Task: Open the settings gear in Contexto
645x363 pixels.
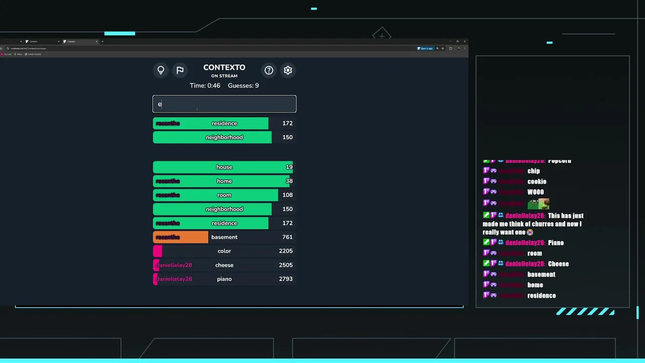Action: 288,70
